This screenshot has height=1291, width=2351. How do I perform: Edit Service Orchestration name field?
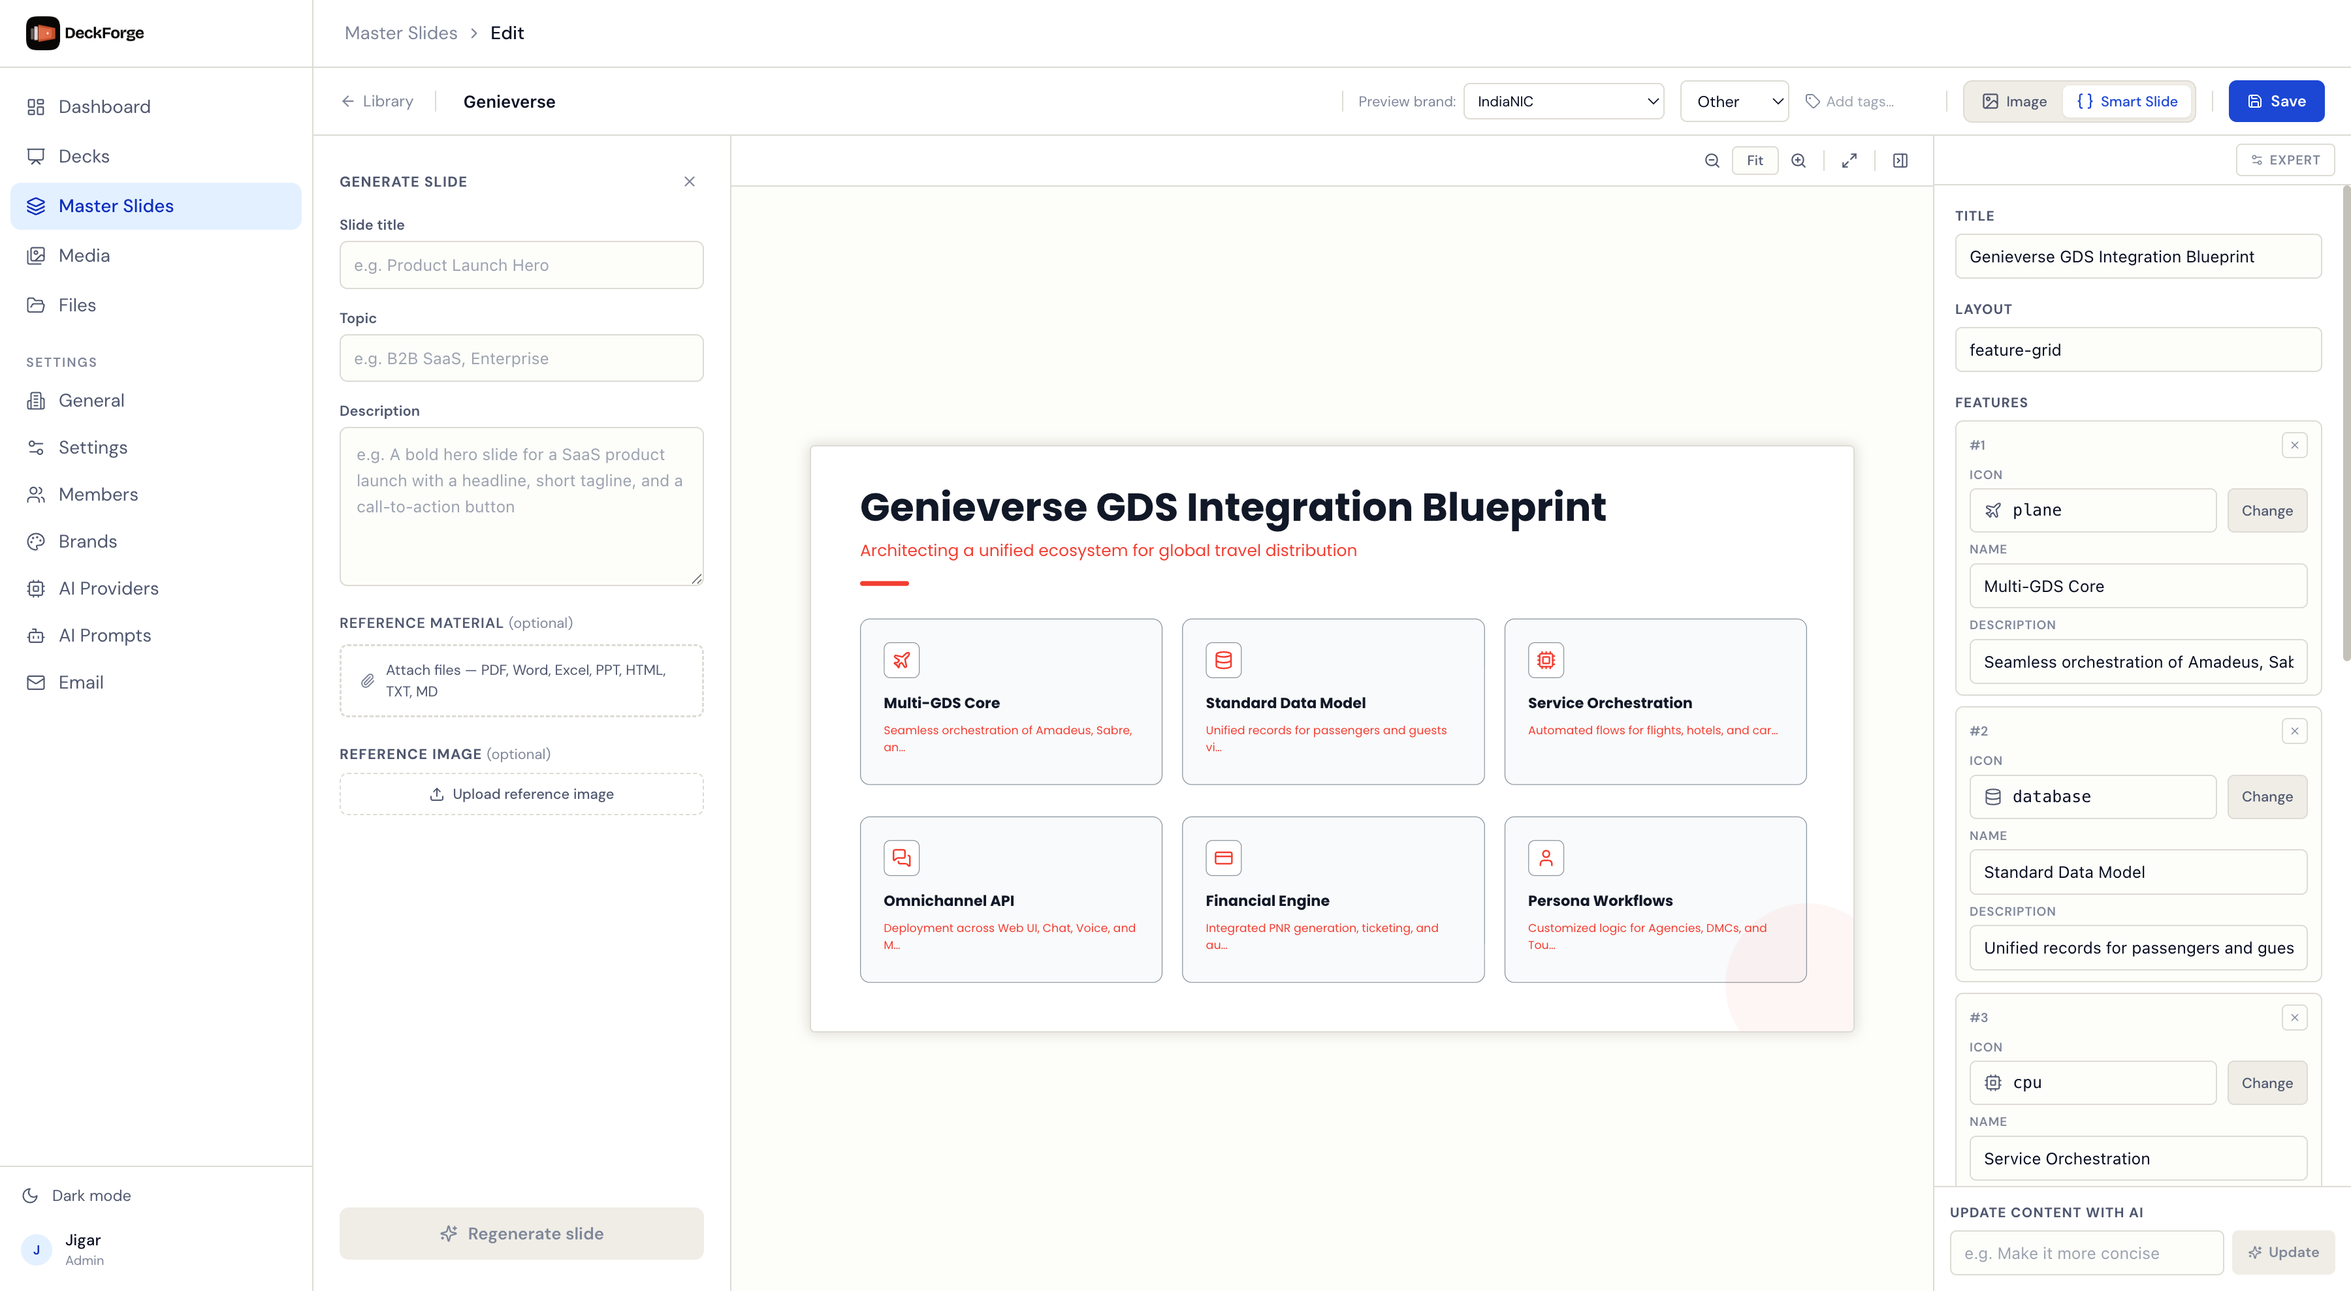tap(2137, 1159)
